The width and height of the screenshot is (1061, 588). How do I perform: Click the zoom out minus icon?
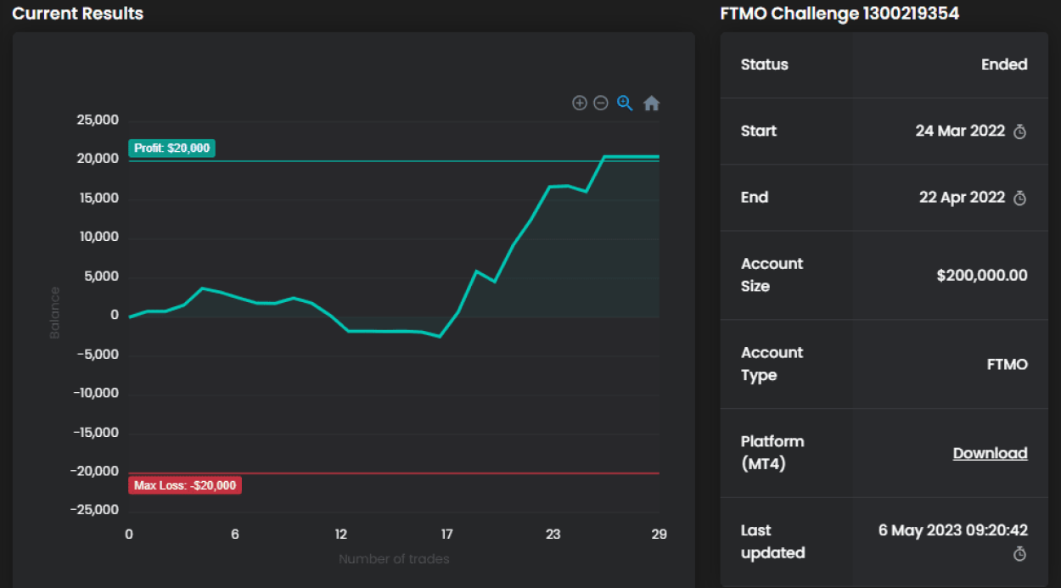coord(601,103)
